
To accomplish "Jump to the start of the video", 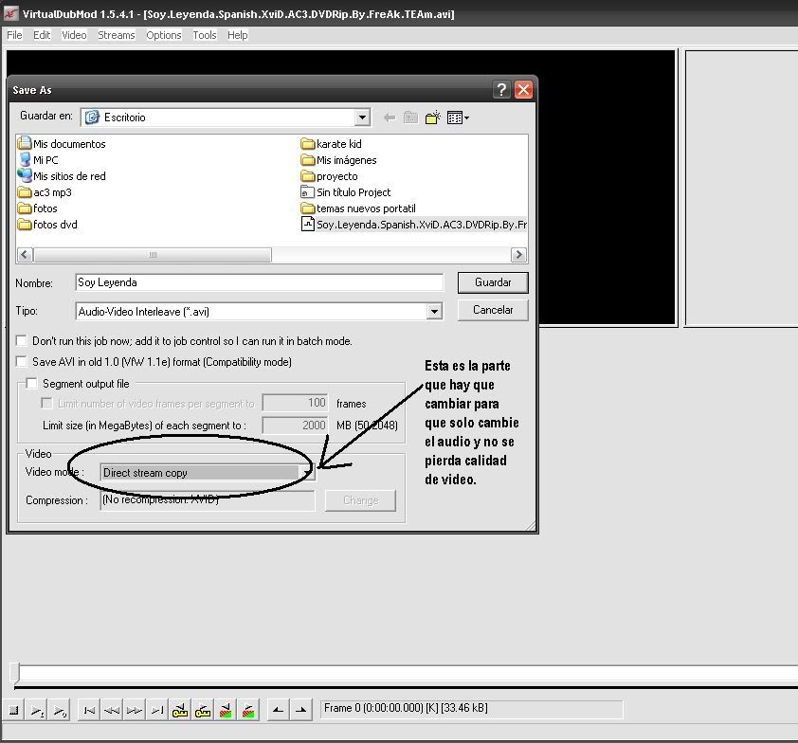I will coord(90,711).
